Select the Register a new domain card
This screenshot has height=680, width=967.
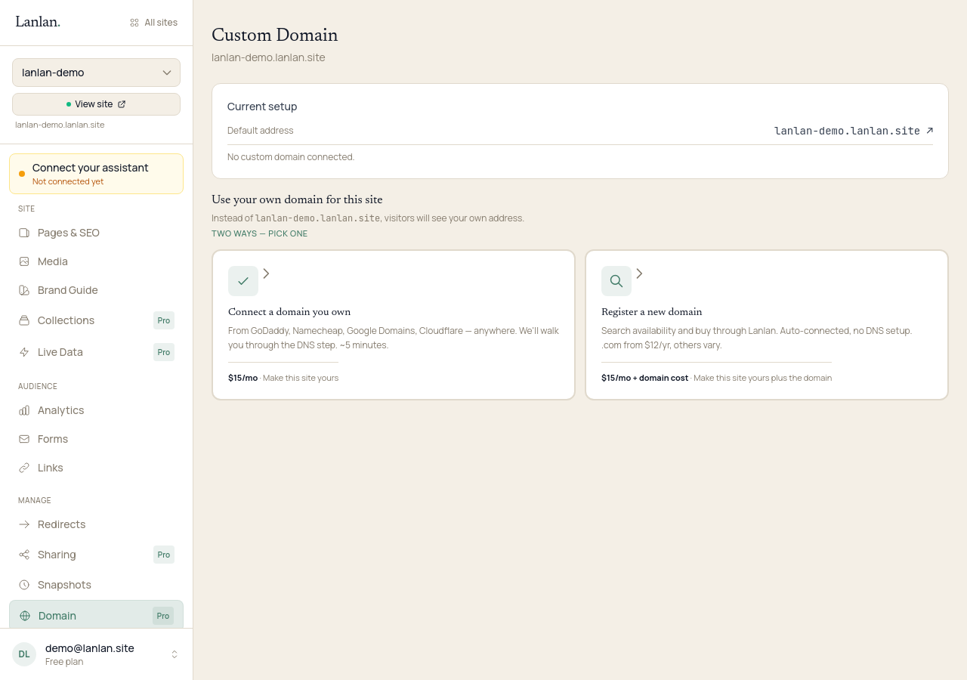coord(767,325)
